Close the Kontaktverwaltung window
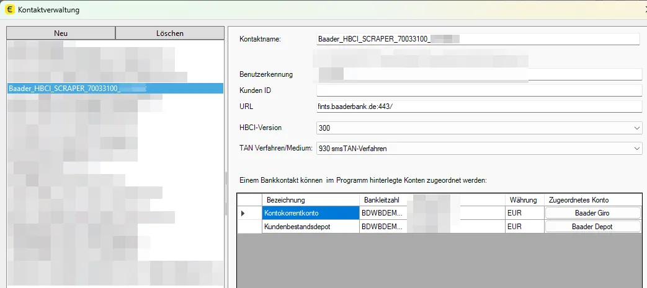The image size is (647, 288). coord(633,10)
